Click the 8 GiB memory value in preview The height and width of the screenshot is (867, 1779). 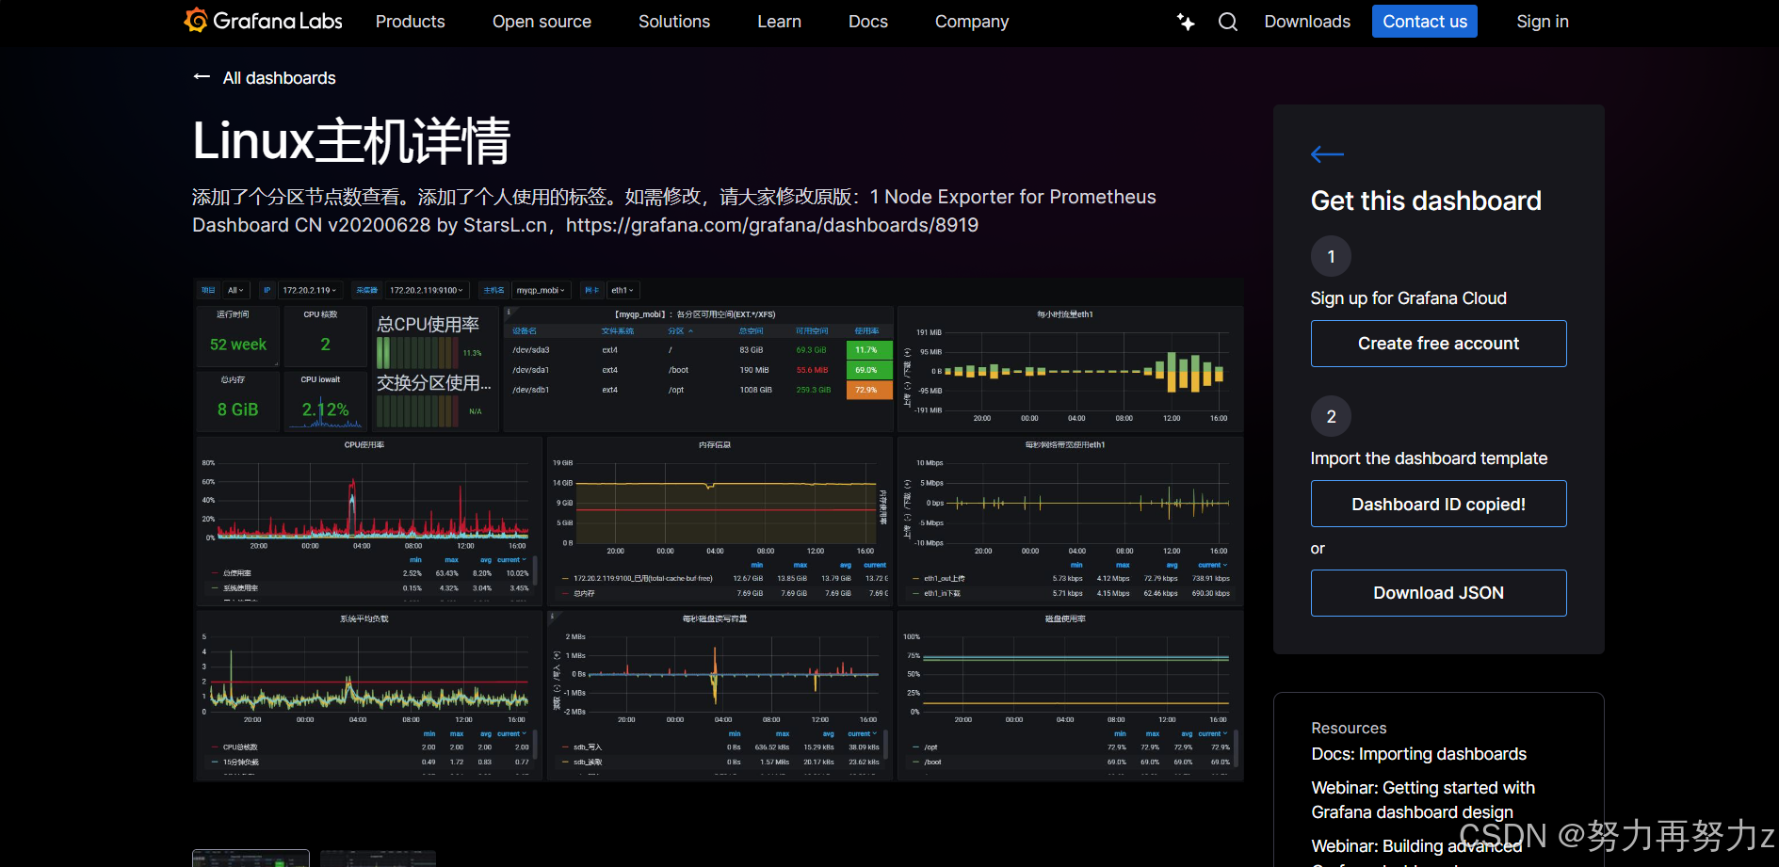pos(237,409)
